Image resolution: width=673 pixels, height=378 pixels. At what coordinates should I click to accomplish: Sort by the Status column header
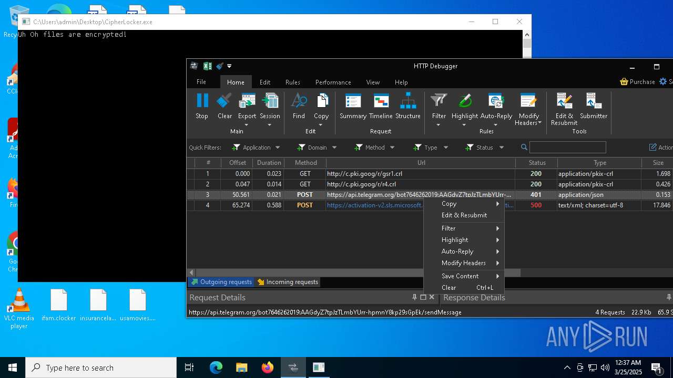click(x=537, y=163)
